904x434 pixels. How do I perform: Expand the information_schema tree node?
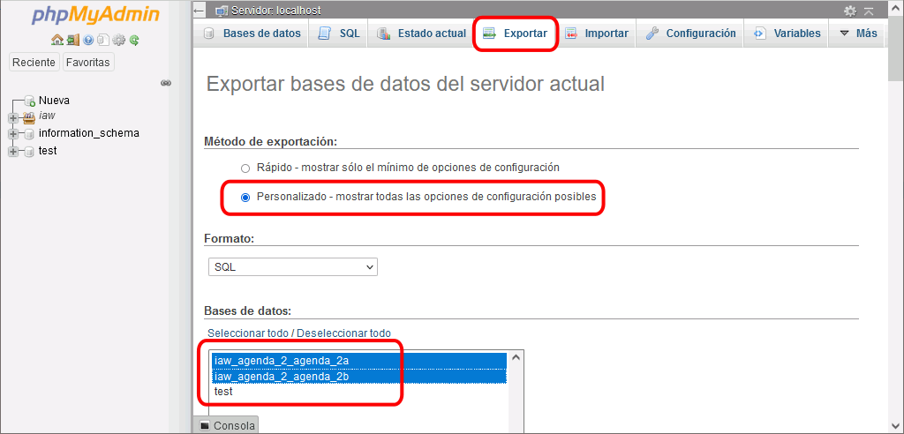pos(12,134)
